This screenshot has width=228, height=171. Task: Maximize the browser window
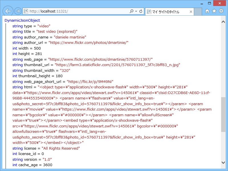(209, 3)
